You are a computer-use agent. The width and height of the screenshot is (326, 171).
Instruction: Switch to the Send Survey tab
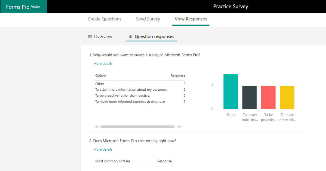pos(148,19)
